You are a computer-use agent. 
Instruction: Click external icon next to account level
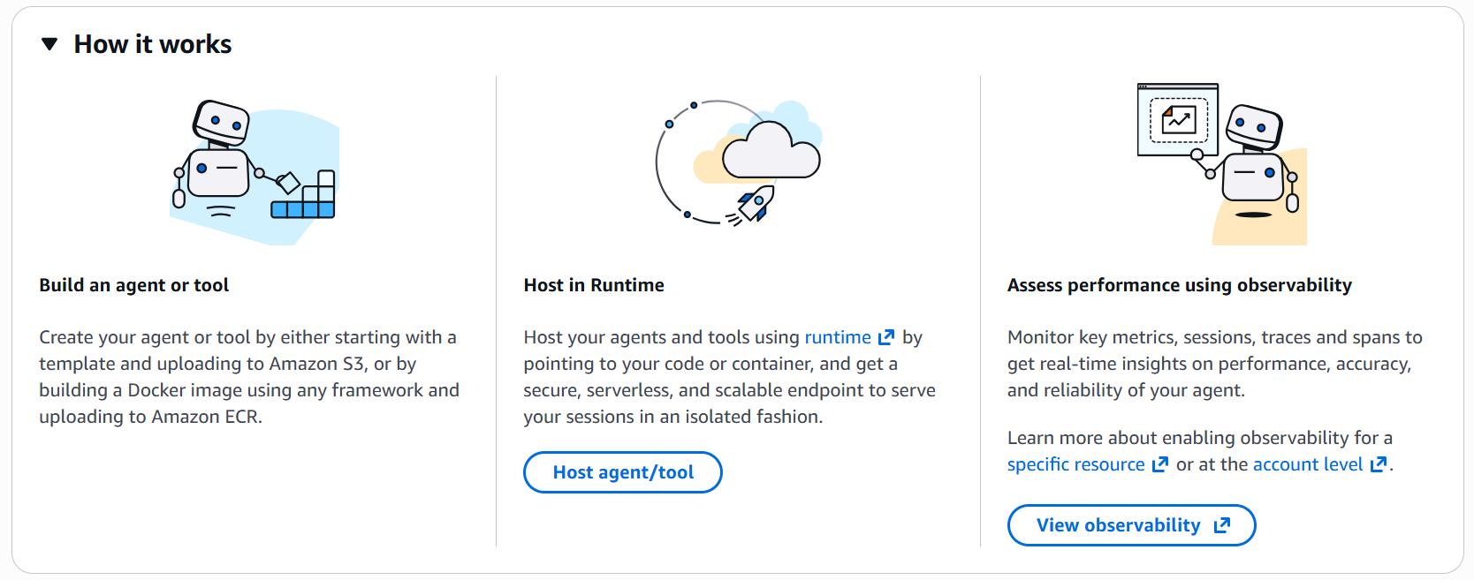point(1379,464)
